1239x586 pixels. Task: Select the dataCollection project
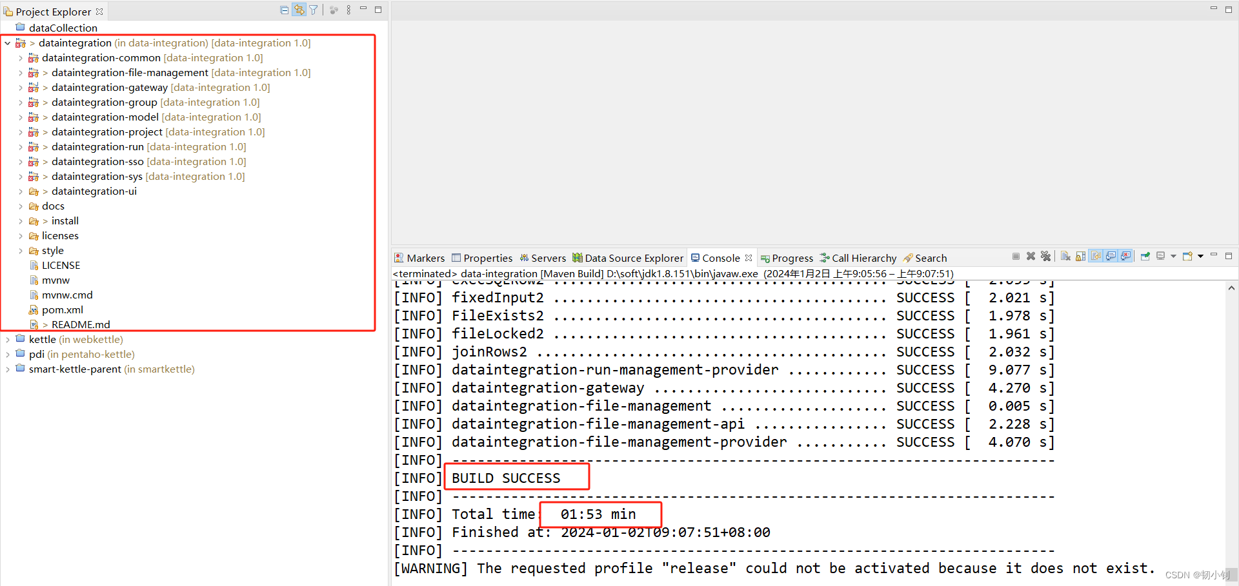(63, 28)
